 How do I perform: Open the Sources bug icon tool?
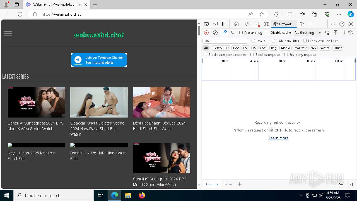click(267, 24)
